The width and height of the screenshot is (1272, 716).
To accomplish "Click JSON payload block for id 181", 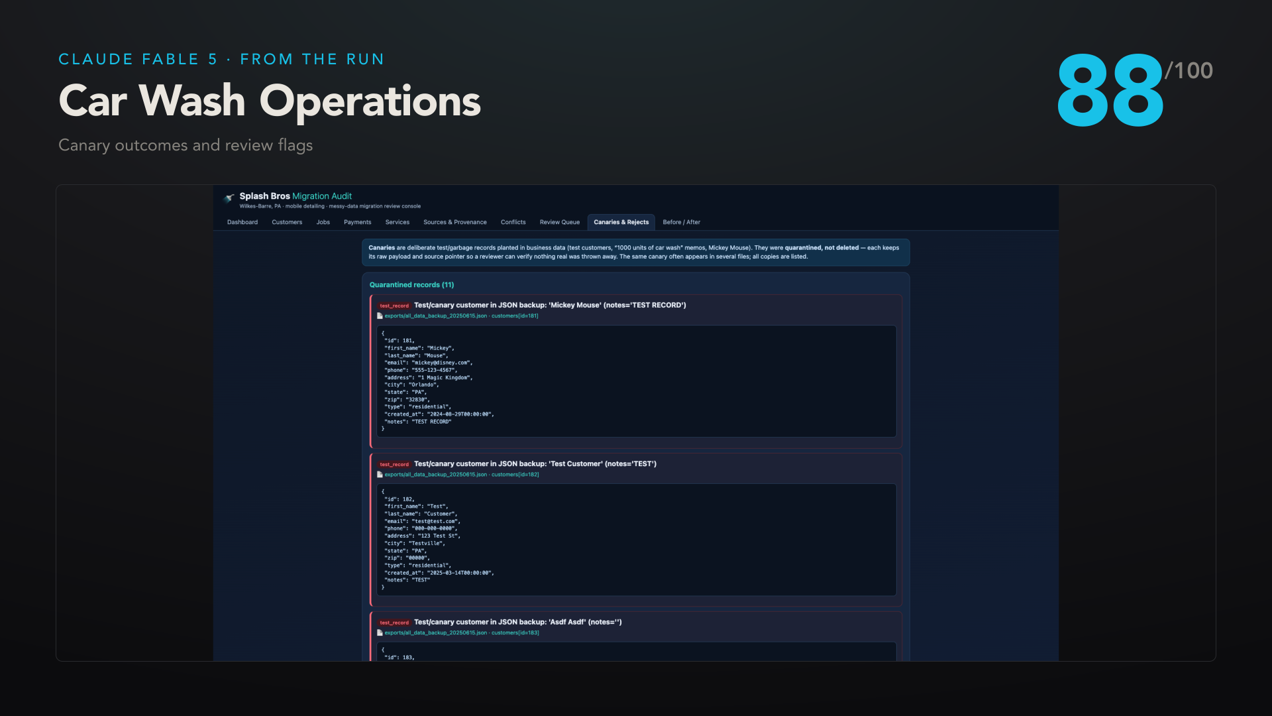I will pyautogui.click(x=637, y=381).
